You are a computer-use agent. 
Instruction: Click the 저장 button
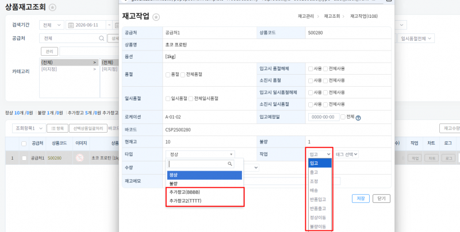tap(361, 198)
